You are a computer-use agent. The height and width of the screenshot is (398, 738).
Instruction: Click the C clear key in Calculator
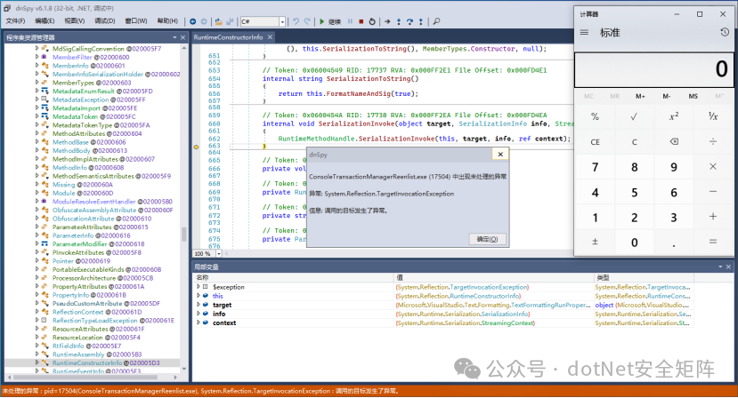tap(634, 141)
